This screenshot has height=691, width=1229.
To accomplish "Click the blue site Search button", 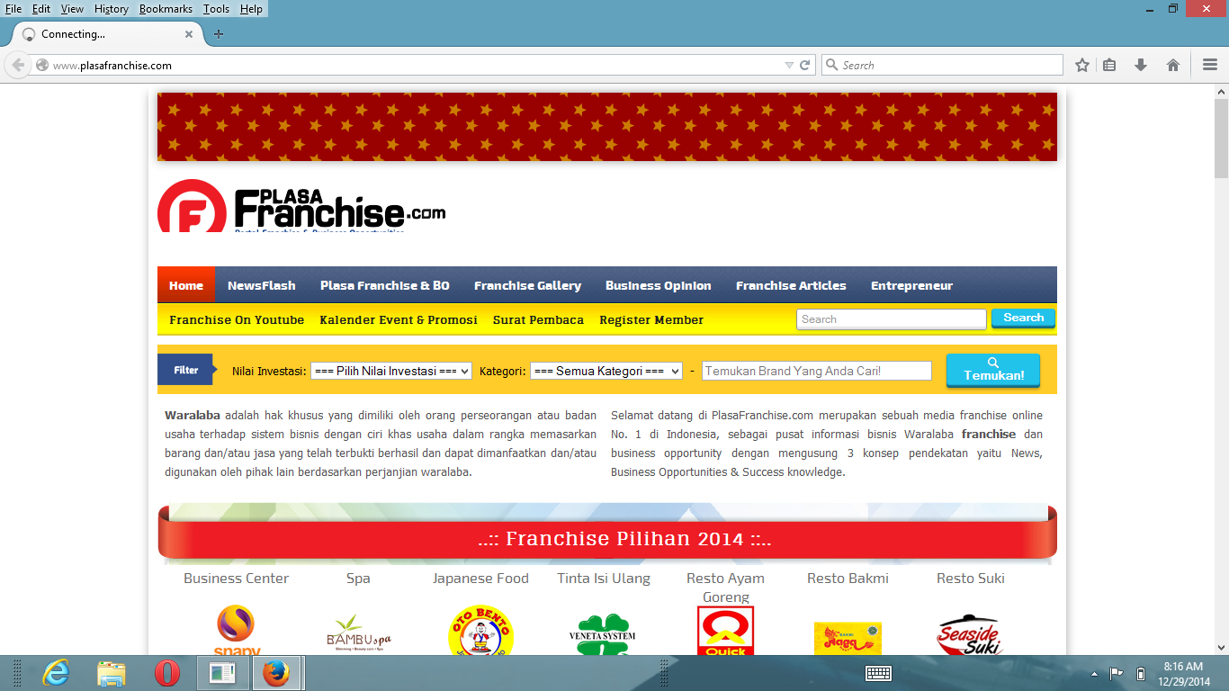I will [x=1024, y=319].
